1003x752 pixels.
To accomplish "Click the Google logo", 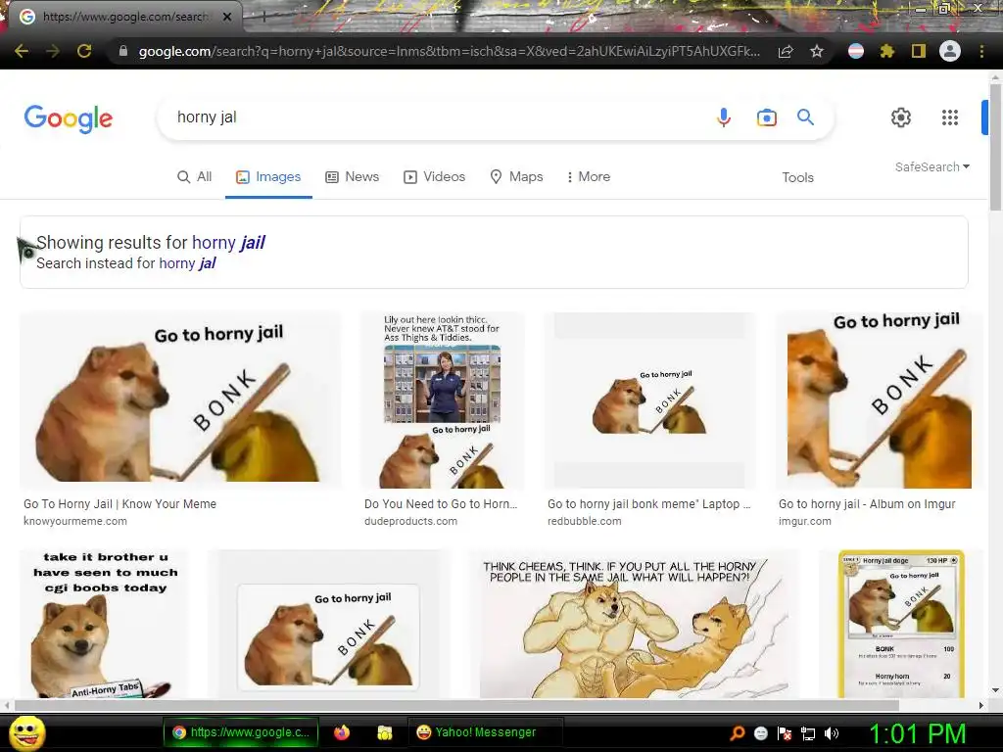I will tap(69, 118).
